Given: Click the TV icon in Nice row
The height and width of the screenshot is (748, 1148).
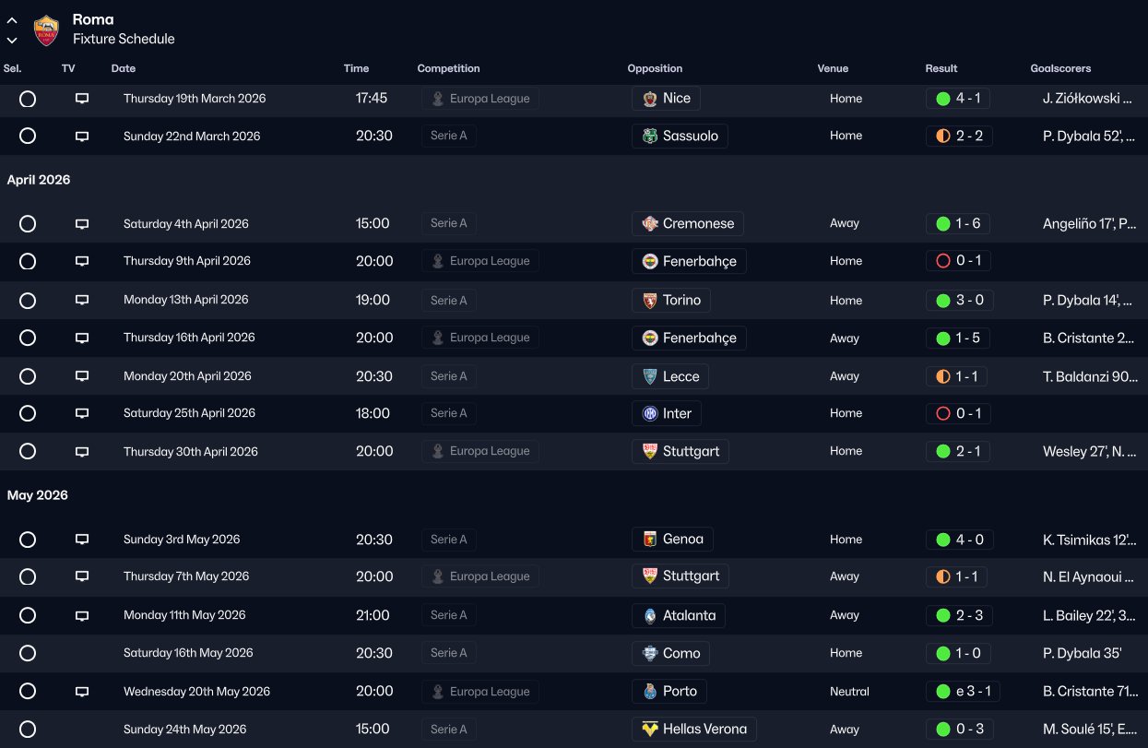Looking at the screenshot, I should (x=82, y=99).
